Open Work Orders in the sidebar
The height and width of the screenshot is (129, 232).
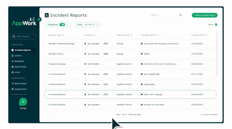point(20,84)
